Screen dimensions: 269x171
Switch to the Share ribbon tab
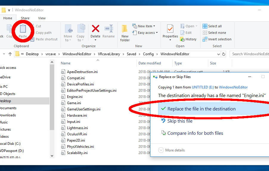[x=25, y=18]
